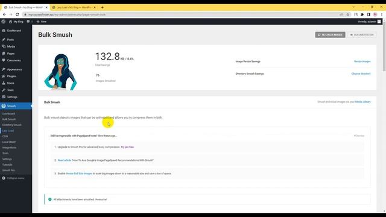Open a new browser tab
This screenshot has width=386, height=217.
(x=102, y=7)
